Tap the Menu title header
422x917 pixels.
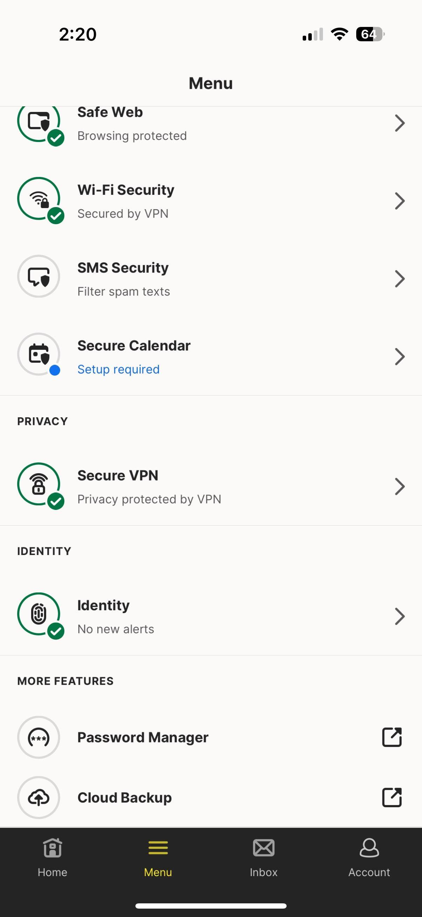210,83
